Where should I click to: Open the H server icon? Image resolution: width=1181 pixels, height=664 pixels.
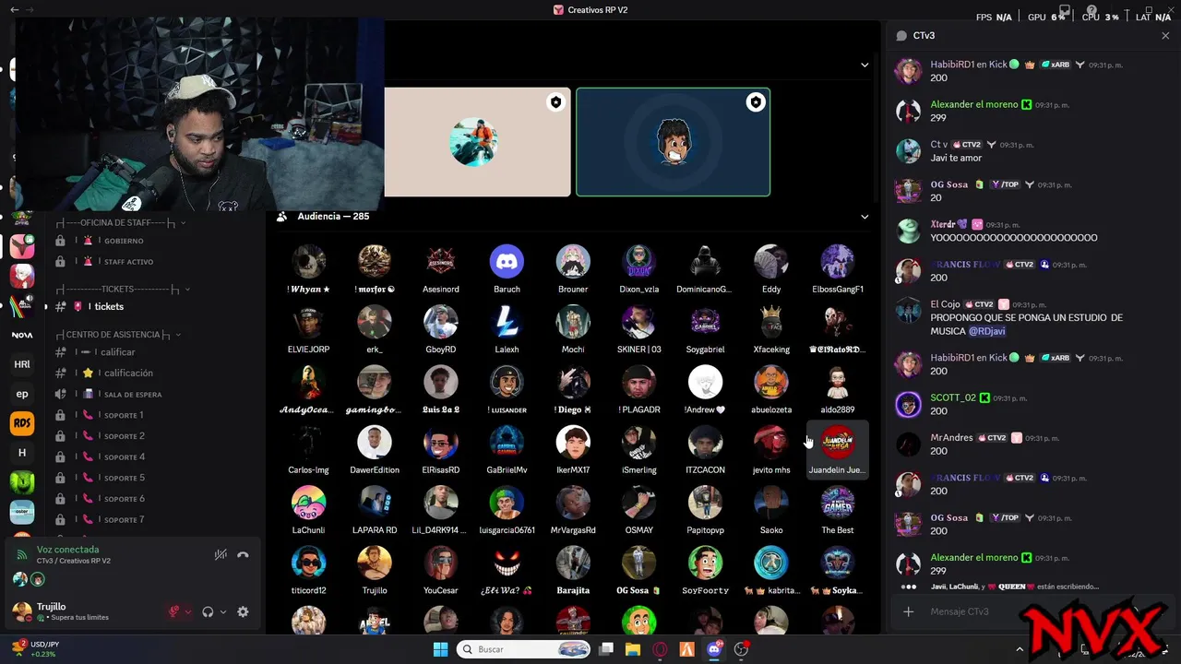point(22,453)
